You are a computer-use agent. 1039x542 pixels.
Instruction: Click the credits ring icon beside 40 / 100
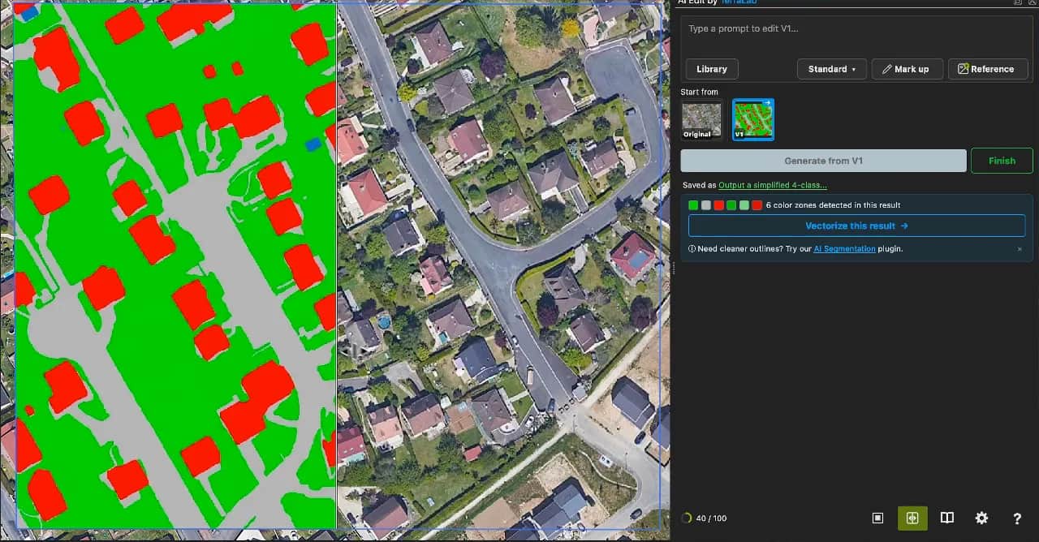coord(688,518)
